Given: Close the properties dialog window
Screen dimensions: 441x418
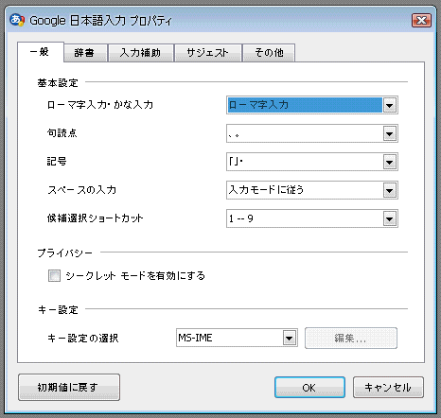Looking at the screenshot, I should (x=421, y=21).
